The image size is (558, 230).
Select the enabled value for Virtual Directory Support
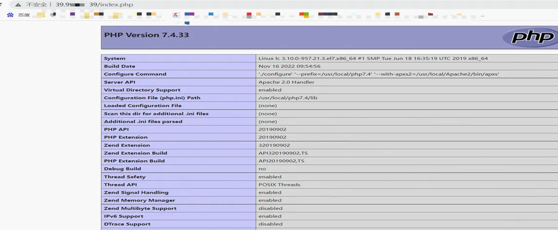[x=270, y=90]
